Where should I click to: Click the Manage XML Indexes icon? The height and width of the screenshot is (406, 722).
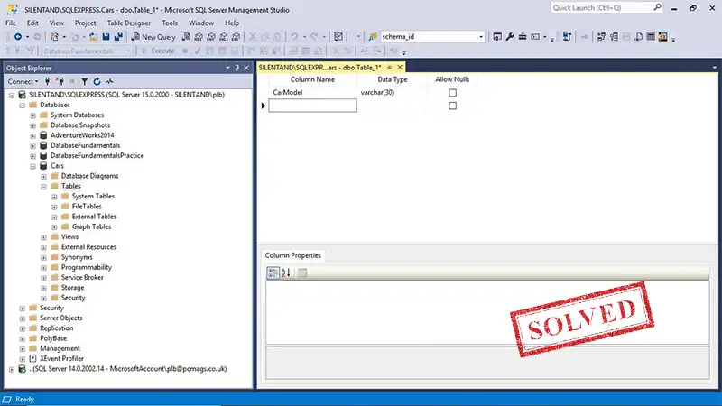[x=639, y=37]
